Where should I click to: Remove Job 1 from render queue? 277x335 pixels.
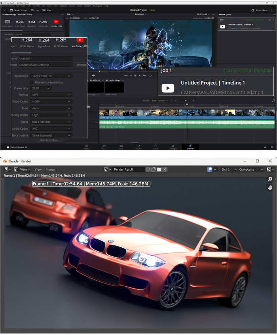pos(273,20)
